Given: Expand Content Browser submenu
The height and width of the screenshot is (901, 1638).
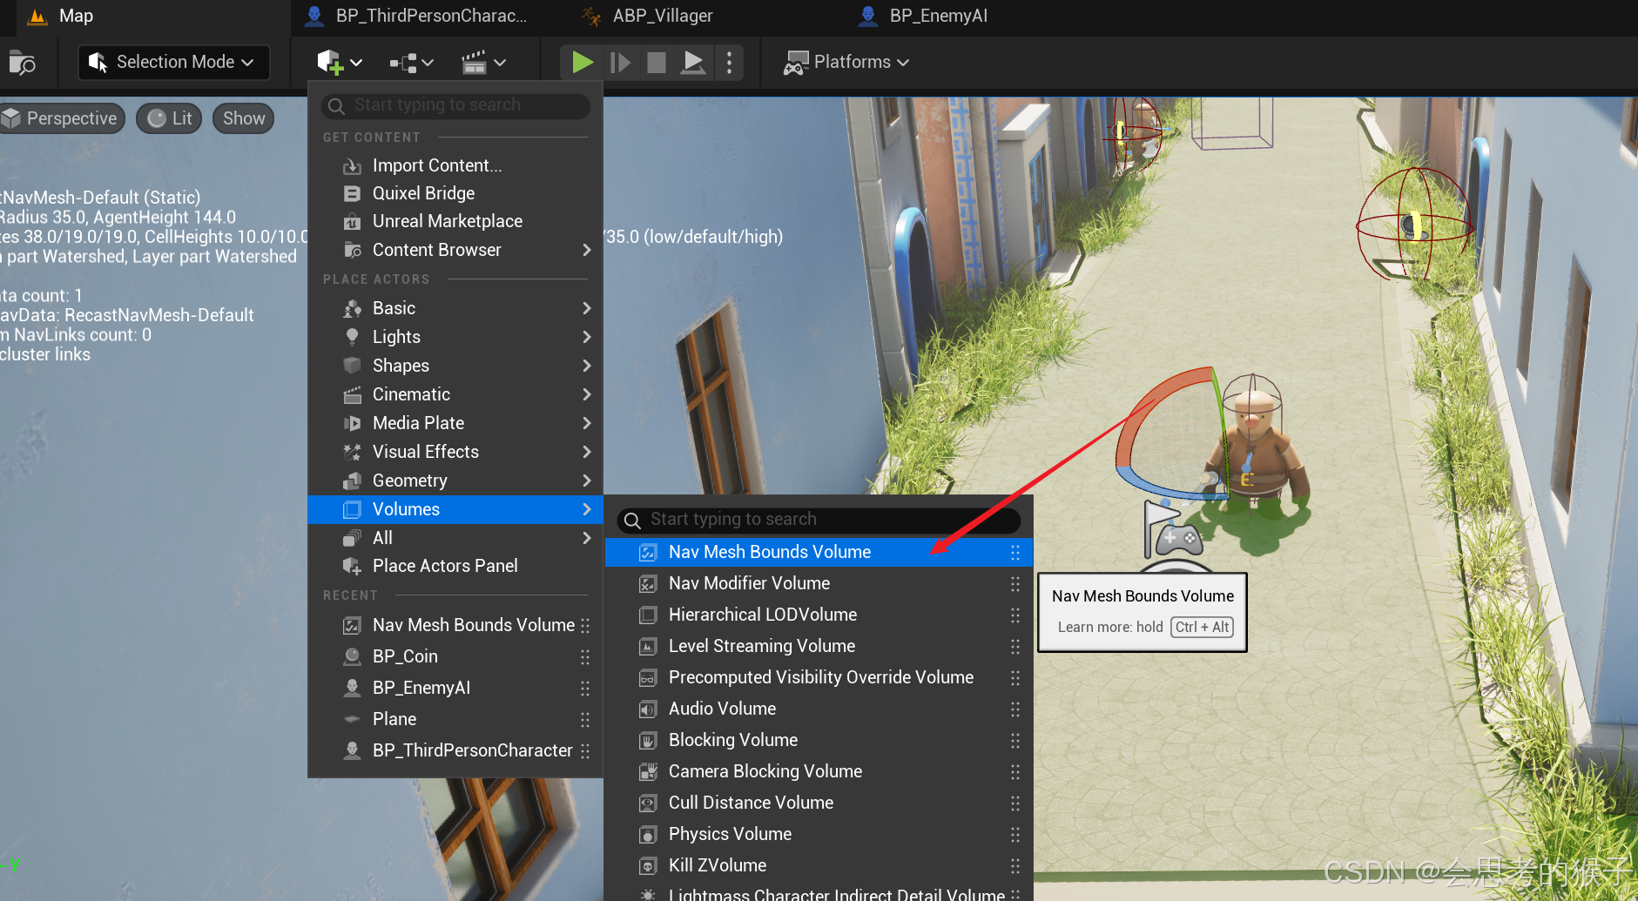Looking at the screenshot, I should 455,250.
